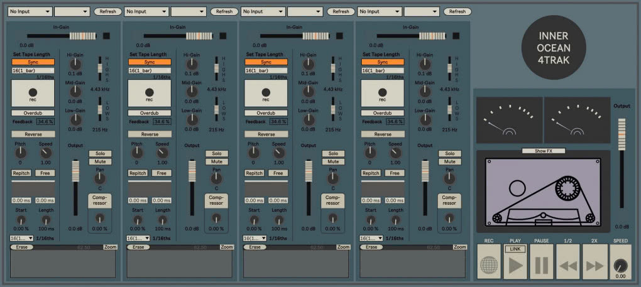641x287 pixels.
Task: Open track 1 bottom 16(1... length dropdown
Action: pyautogui.click(x=21, y=238)
